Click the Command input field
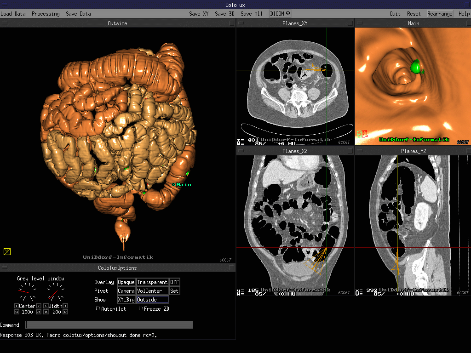The width and height of the screenshot is (471, 353). click(109, 325)
